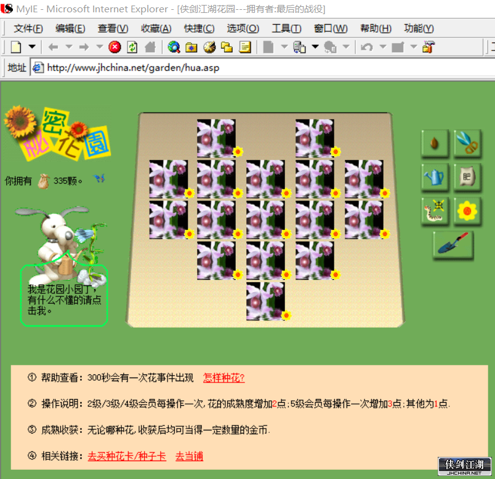The height and width of the screenshot is (479, 495).
Task: Click the address bar URL field
Action: 262,68
